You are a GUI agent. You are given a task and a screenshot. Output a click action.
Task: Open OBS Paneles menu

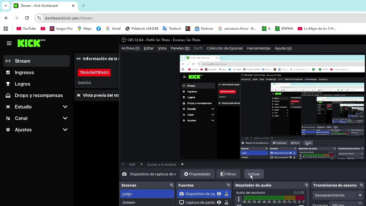[180, 48]
